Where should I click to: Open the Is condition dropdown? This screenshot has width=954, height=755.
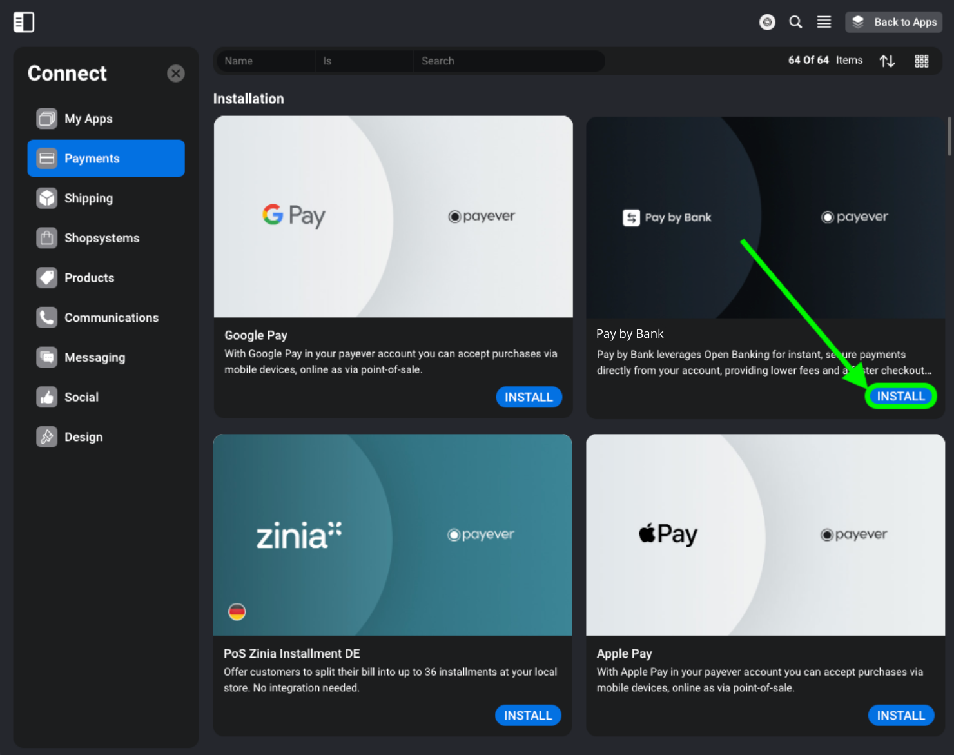point(364,61)
